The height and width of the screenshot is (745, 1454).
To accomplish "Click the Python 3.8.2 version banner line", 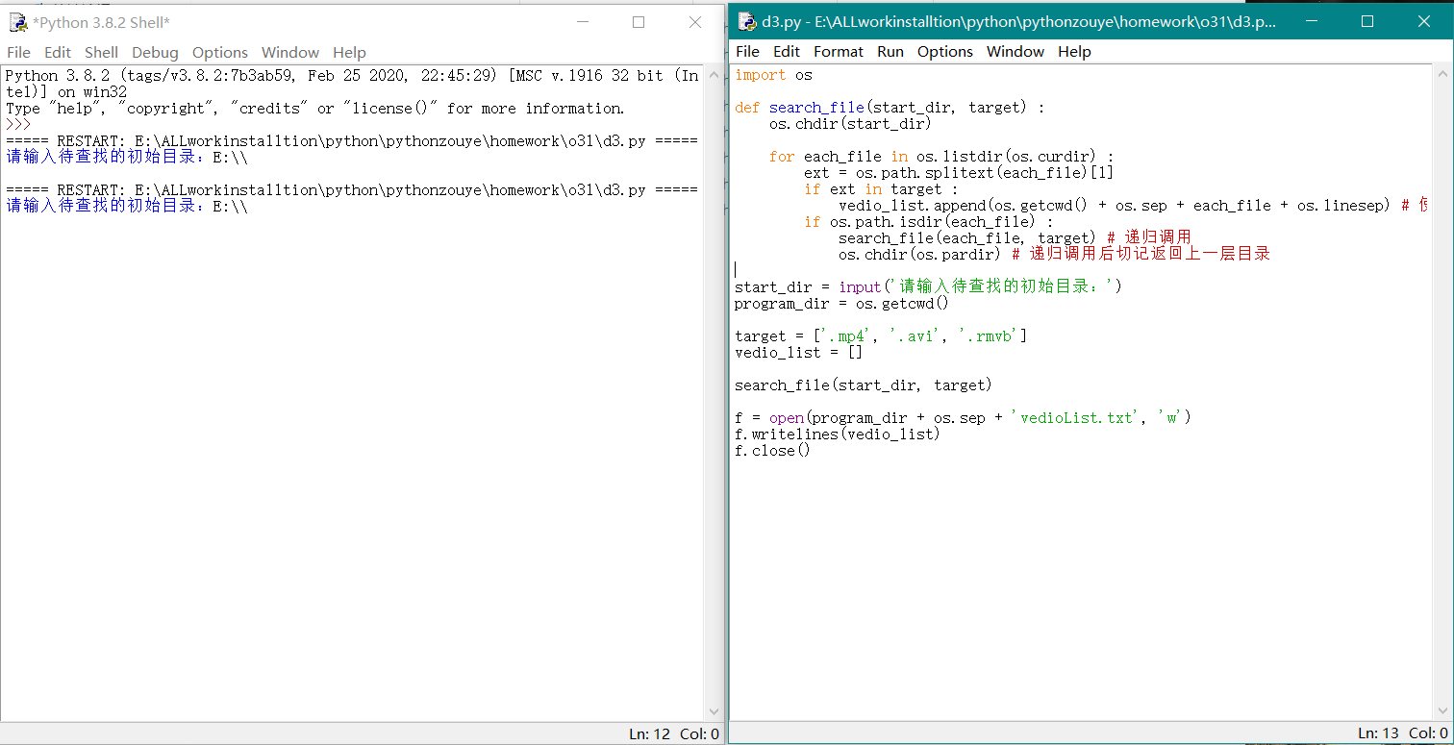I will click(x=352, y=76).
